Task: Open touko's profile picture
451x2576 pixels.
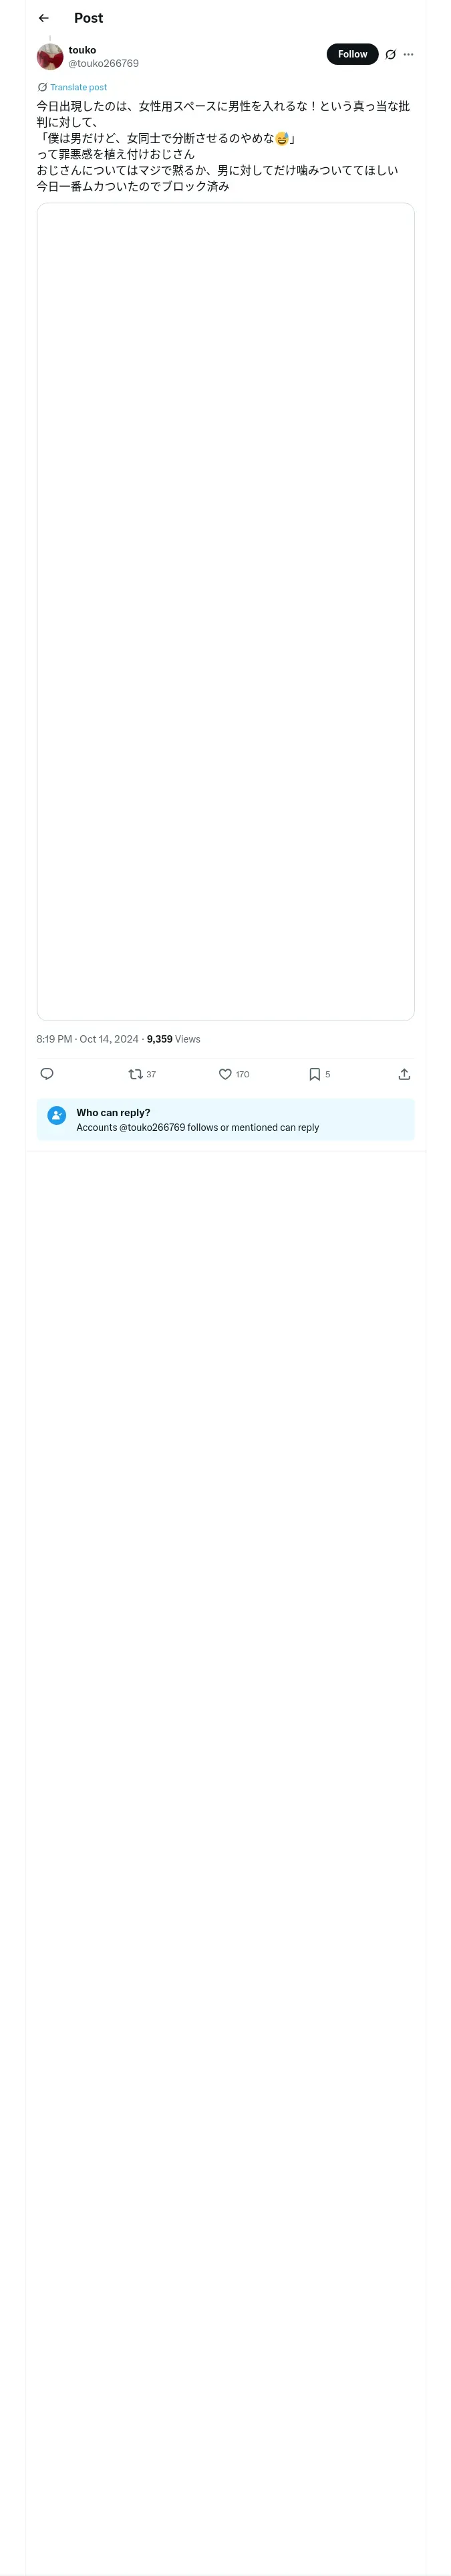Action: (50, 56)
